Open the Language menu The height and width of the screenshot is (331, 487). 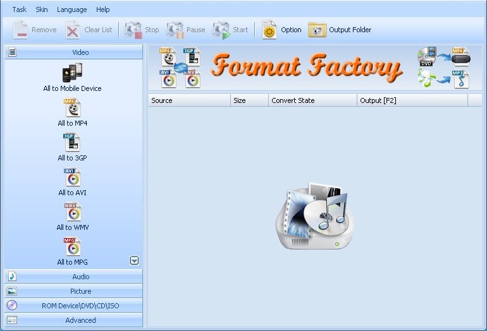[71, 9]
